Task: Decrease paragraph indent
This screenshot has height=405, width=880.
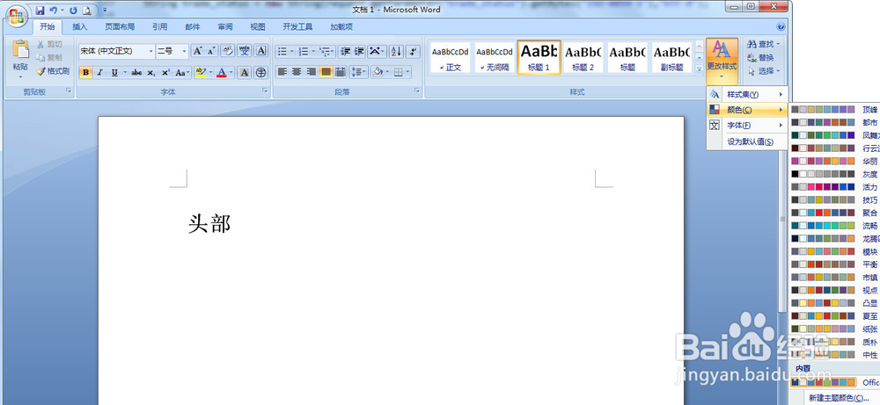Action: (x=346, y=52)
